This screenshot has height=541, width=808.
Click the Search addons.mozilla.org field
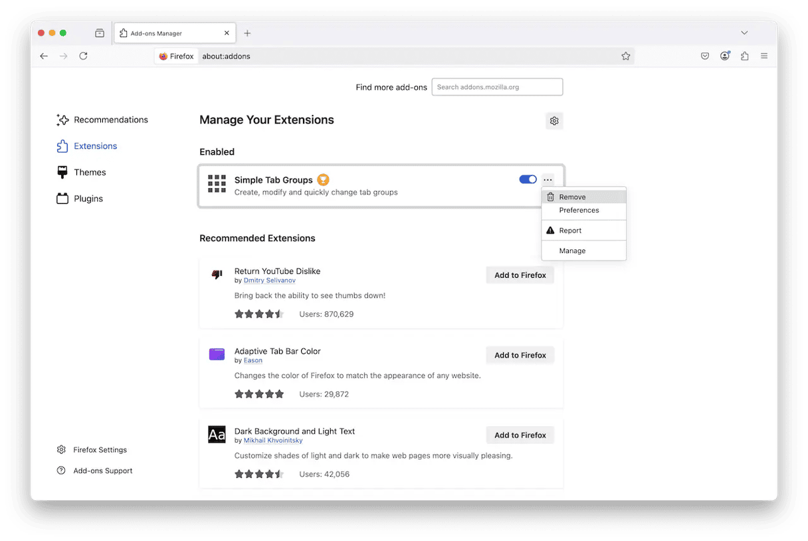point(497,87)
